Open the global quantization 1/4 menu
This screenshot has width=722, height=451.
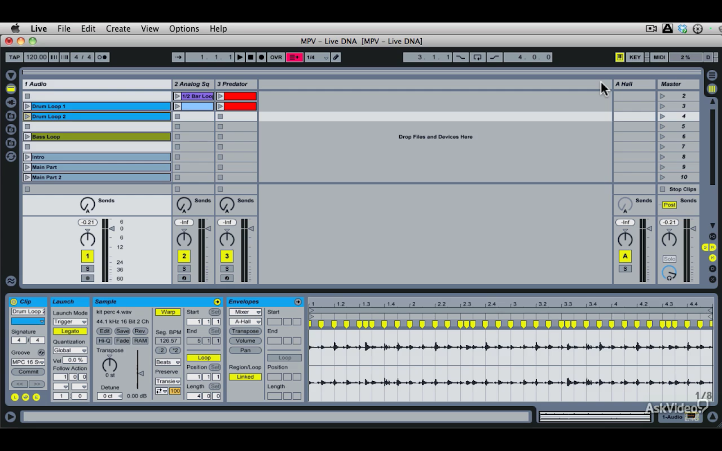click(317, 57)
